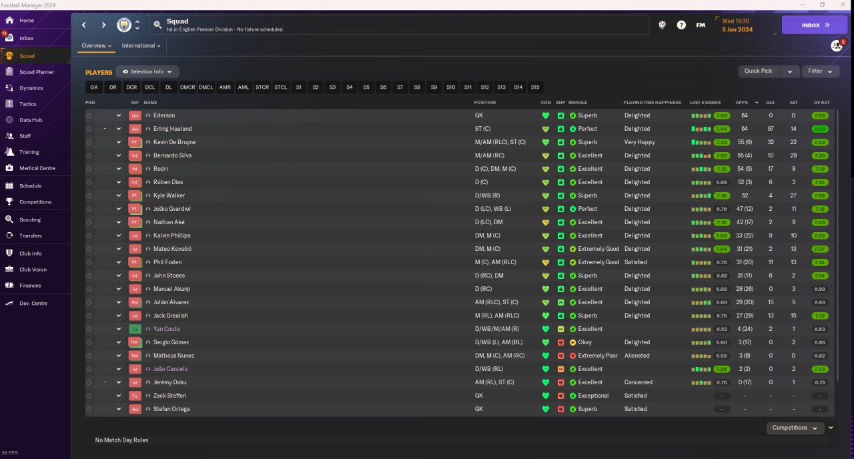This screenshot has height=459, width=854.
Task: Click the search magnifier icon
Action: 157,25
